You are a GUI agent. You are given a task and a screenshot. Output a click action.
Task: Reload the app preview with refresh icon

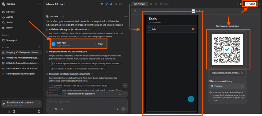135,11
